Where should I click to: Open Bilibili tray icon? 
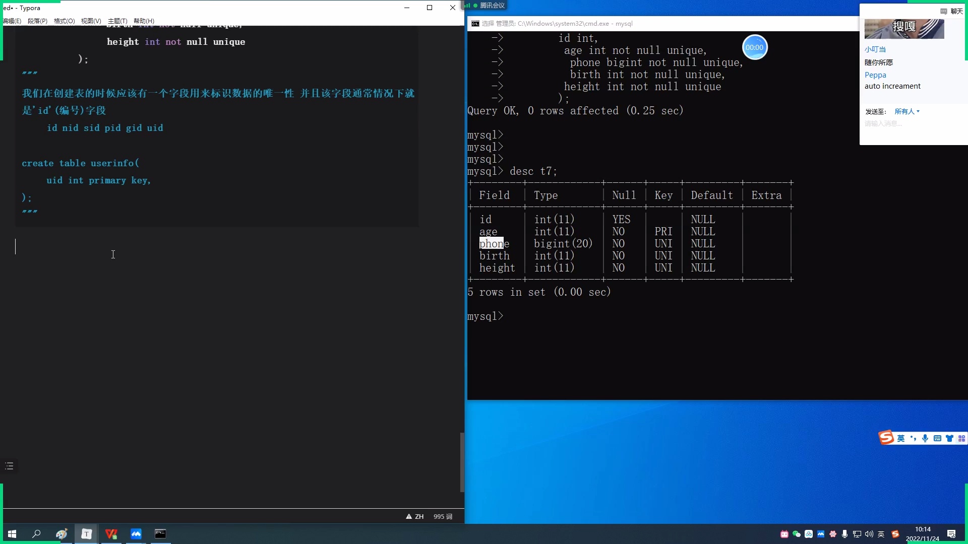784,534
